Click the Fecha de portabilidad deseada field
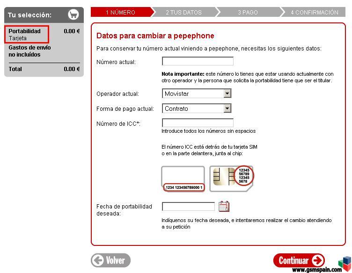Viewport: 352px width, 273px height. click(x=188, y=207)
